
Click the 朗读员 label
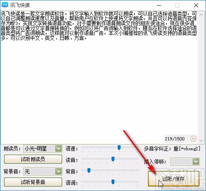pos(12,149)
